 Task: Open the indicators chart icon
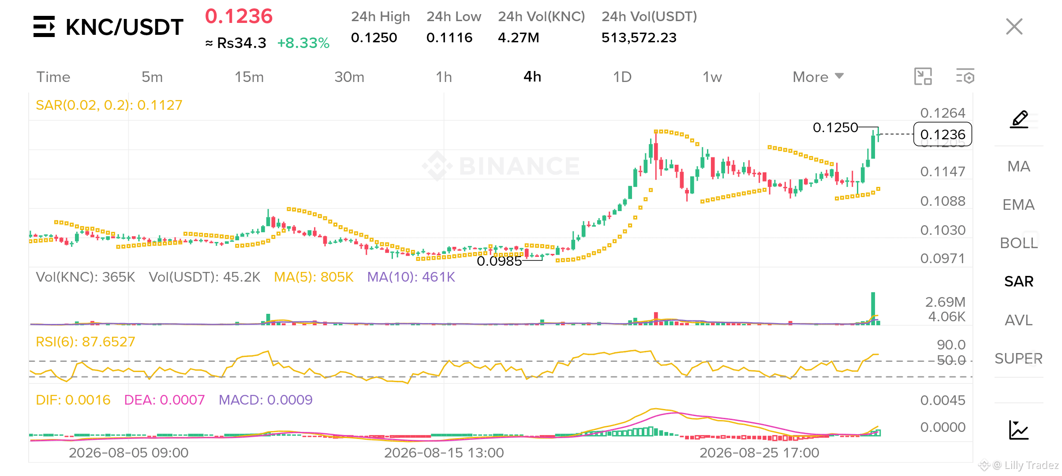(1019, 430)
